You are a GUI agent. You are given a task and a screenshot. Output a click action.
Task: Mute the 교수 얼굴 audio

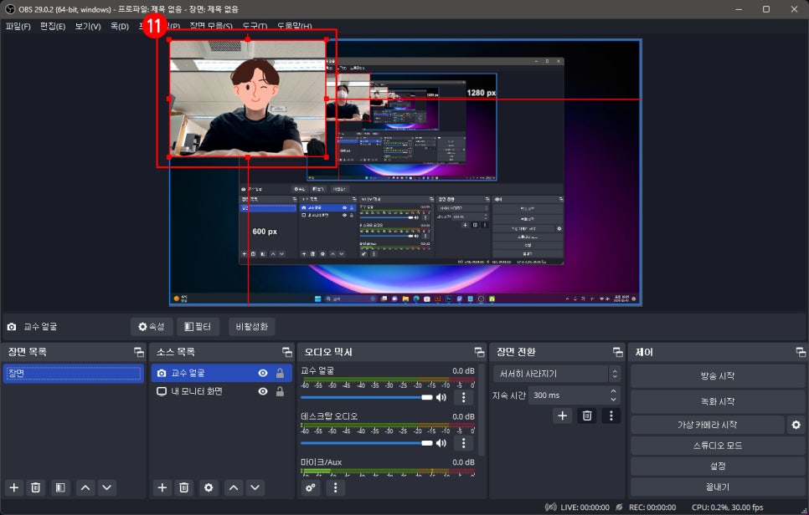[441, 398]
